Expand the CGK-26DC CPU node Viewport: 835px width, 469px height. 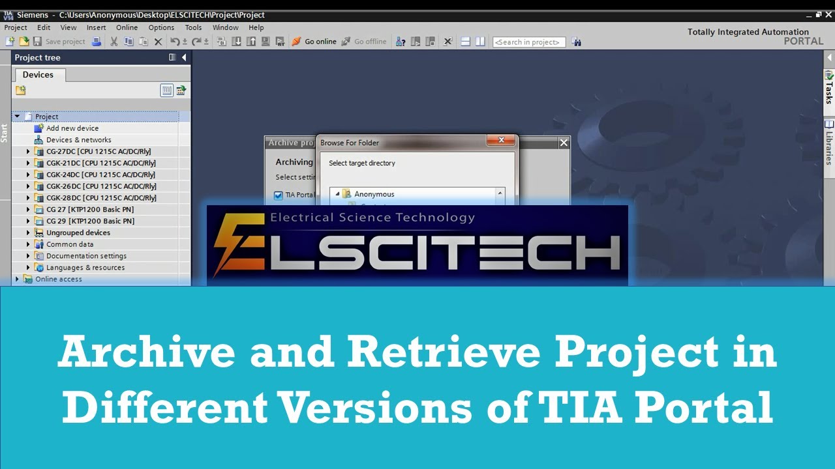pyautogui.click(x=28, y=186)
